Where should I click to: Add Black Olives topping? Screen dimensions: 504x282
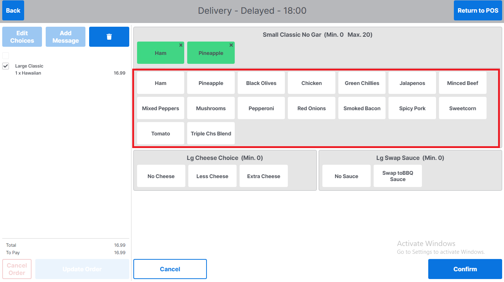(x=261, y=83)
